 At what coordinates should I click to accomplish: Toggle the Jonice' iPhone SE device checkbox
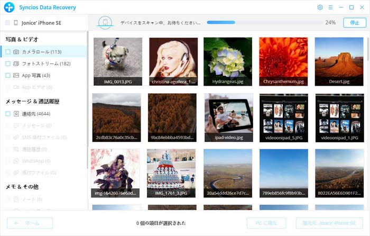coord(7,23)
